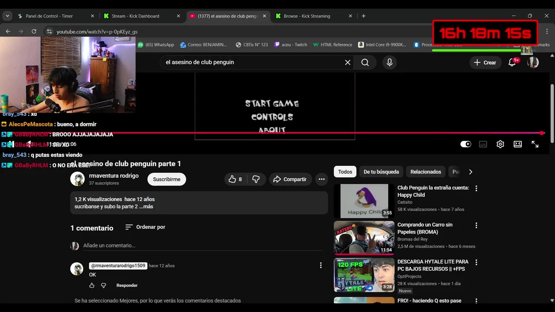Screen dimensions: 555x312
Task: Open @rmaventurarodrigo1509 commenter profile
Action: [118, 266]
